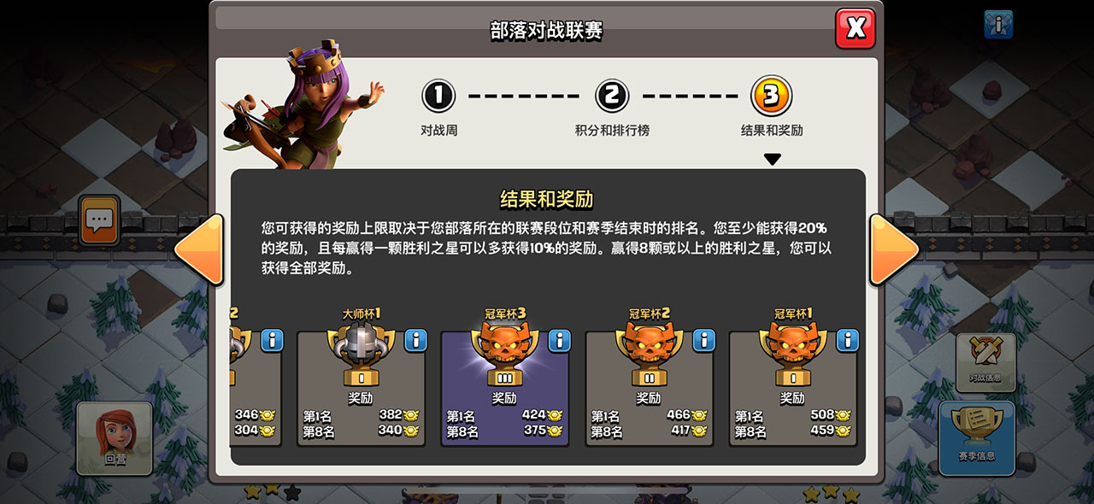Open info for 冠军杯1 league rewards
The height and width of the screenshot is (504, 1094).
click(x=847, y=340)
